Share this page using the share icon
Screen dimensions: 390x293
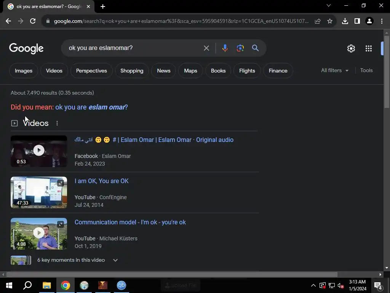click(x=318, y=21)
